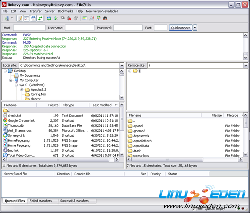250x213 pixels.
Task: Click the Synergy.lnk shortcut icon
Action: 5,135
